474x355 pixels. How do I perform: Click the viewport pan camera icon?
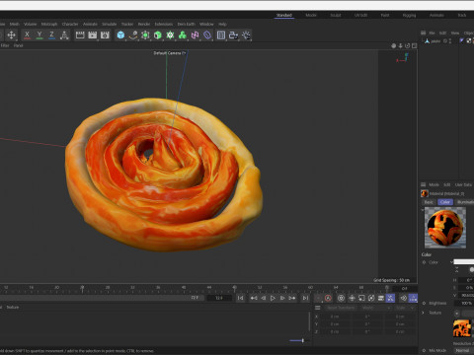[x=394, y=45]
